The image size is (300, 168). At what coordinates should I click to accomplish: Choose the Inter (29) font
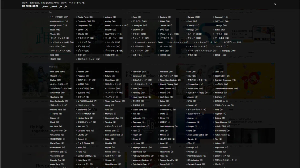191,76
